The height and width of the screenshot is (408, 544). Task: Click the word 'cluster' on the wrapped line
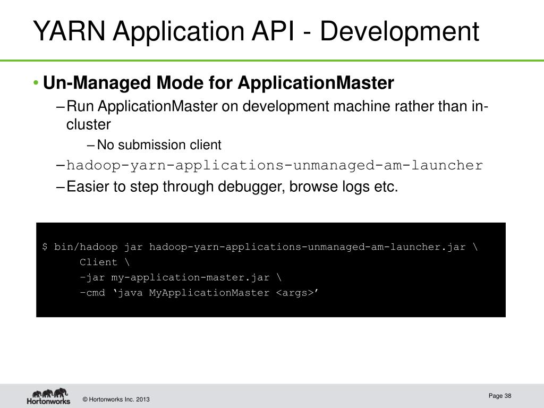tap(89, 124)
